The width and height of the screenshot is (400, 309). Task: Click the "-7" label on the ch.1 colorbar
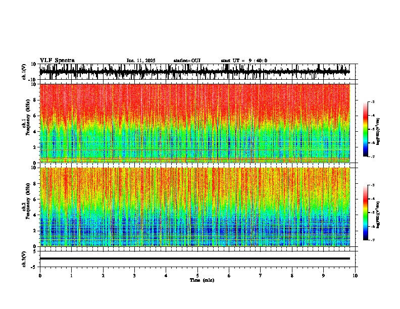(x=373, y=157)
